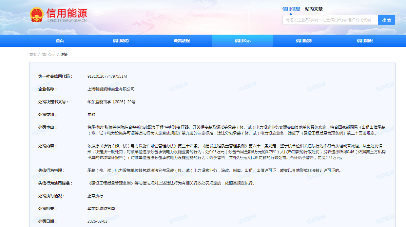Click the credit code 91310120774797551M

click(107, 76)
